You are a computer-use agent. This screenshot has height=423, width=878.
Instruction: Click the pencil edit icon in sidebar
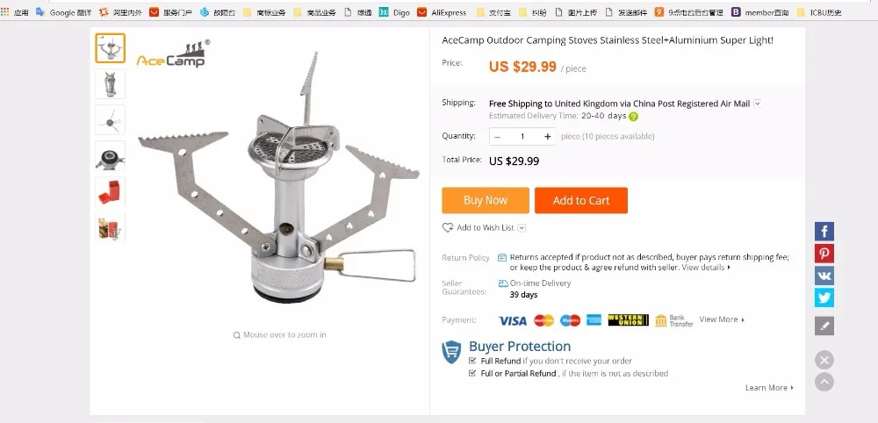click(x=824, y=326)
